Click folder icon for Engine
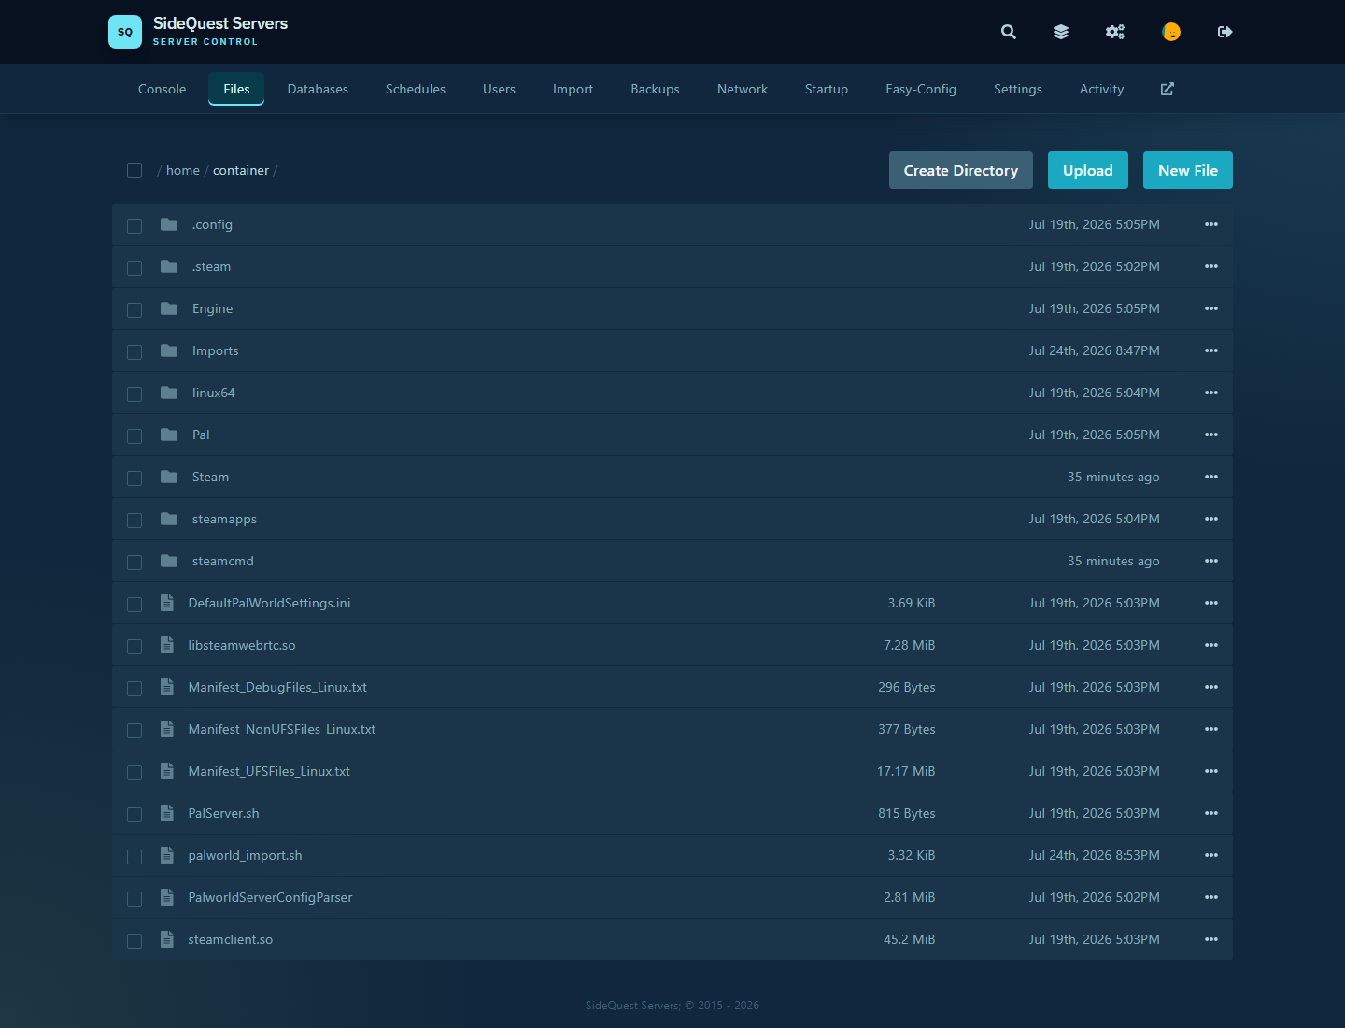Image resolution: width=1345 pixels, height=1028 pixels. tap(169, 308)
